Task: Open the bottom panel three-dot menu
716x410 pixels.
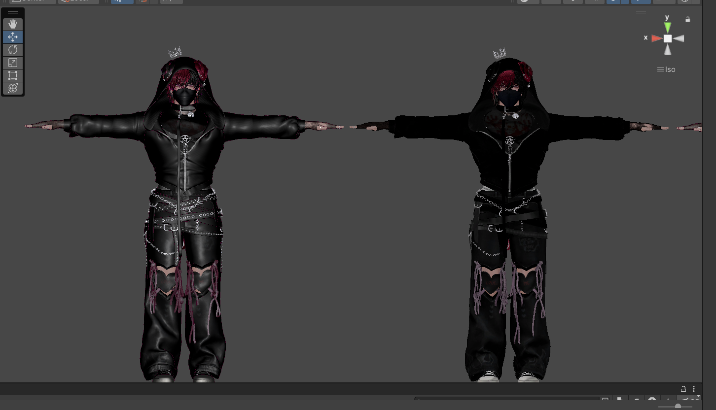Action: coord(694,389)
